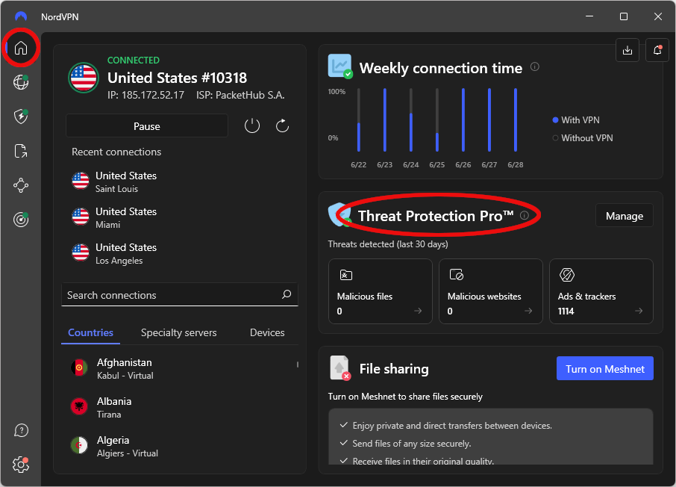The image size is (676, 487).
Task: Click the reconnect refresh icon
Action: click(x=282, y=126)
